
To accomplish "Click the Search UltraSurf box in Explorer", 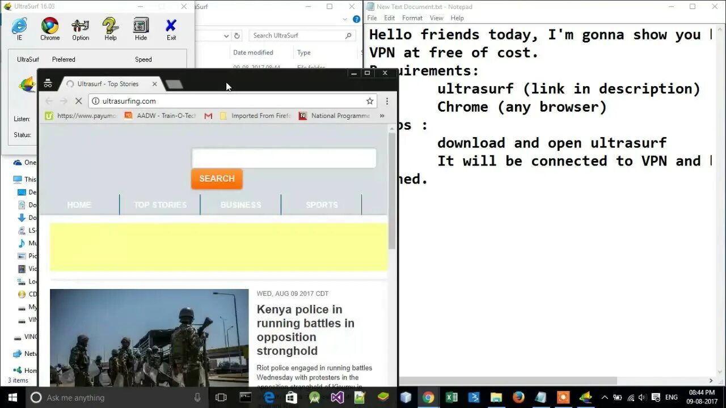I will pos(302,35).
